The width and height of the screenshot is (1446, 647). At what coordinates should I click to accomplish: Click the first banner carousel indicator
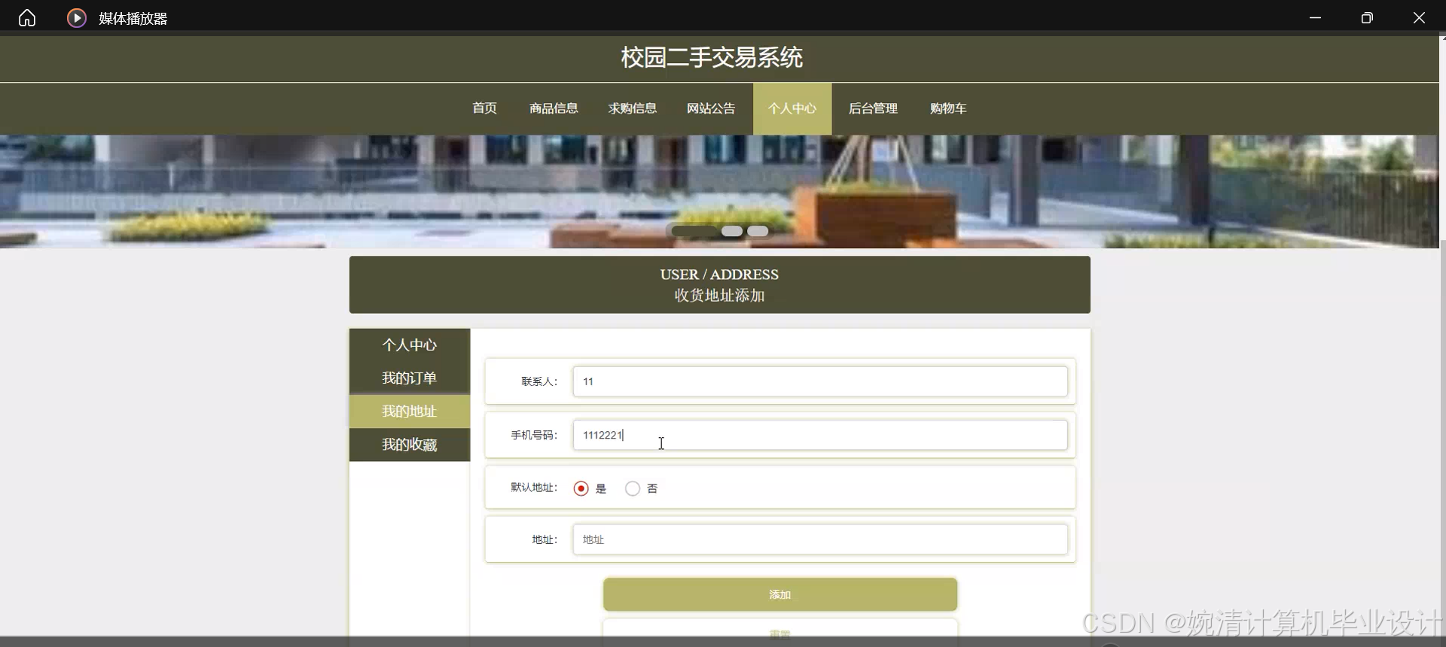(x=694, y=231)
